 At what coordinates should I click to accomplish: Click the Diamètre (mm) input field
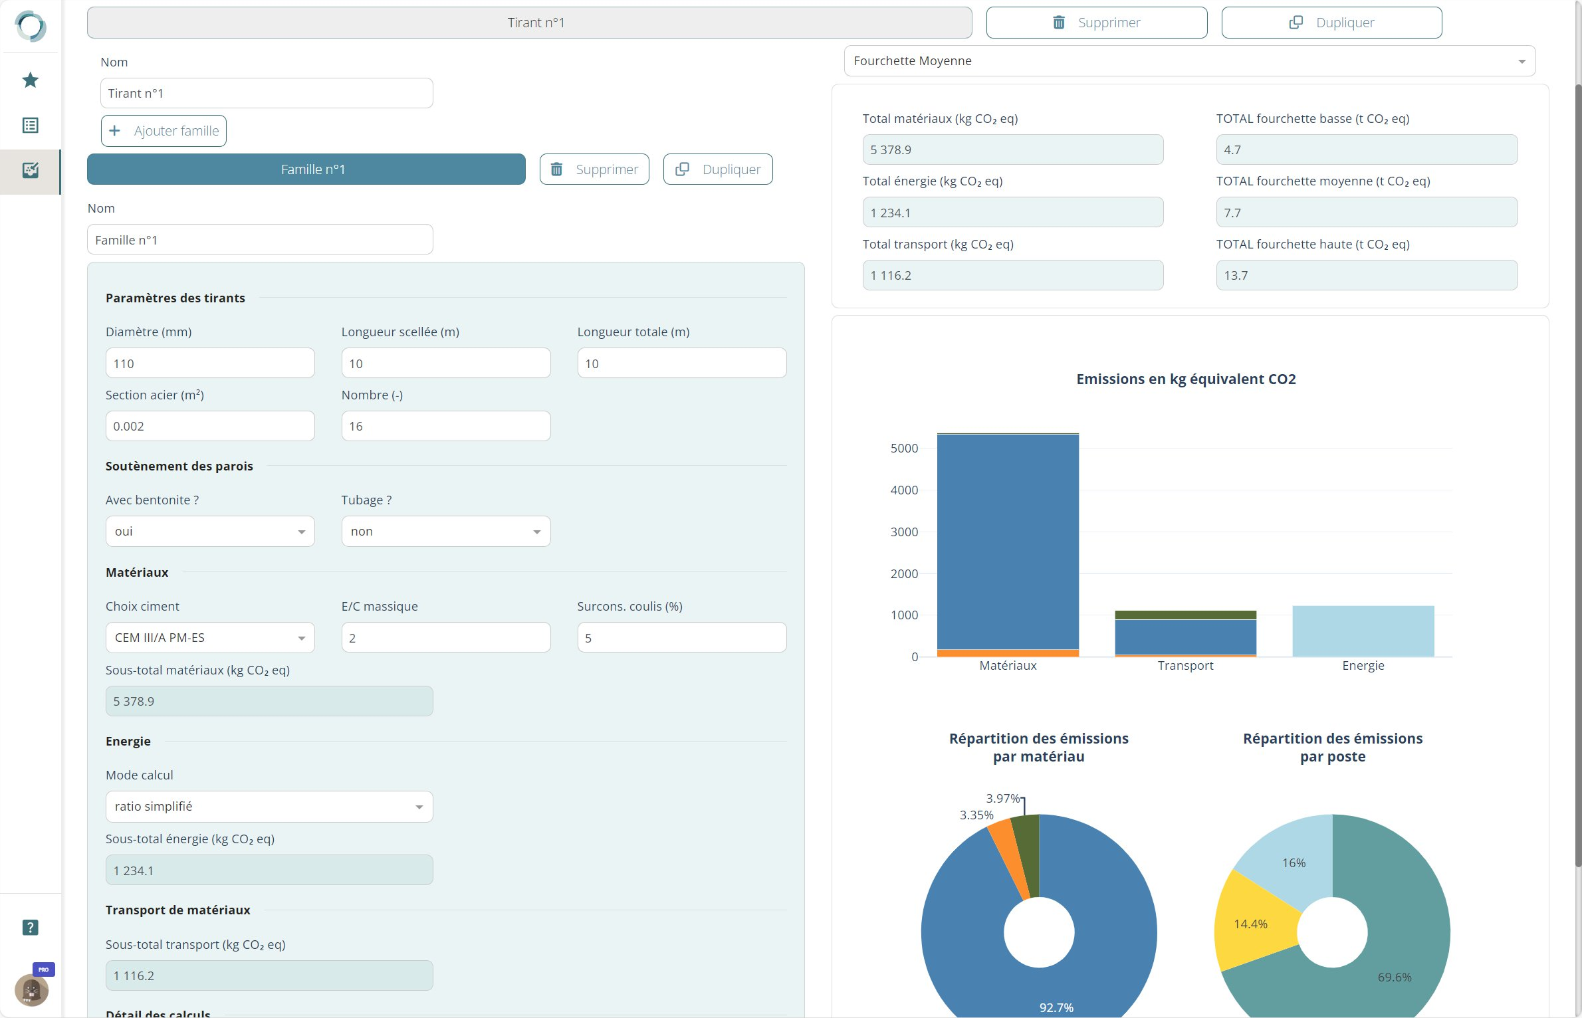coord(209,363)
